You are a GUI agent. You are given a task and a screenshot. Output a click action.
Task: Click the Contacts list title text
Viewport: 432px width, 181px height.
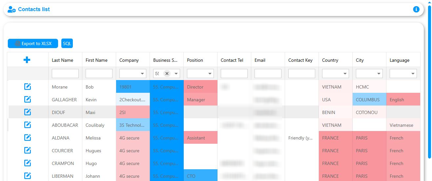click(x=34, y=9)
